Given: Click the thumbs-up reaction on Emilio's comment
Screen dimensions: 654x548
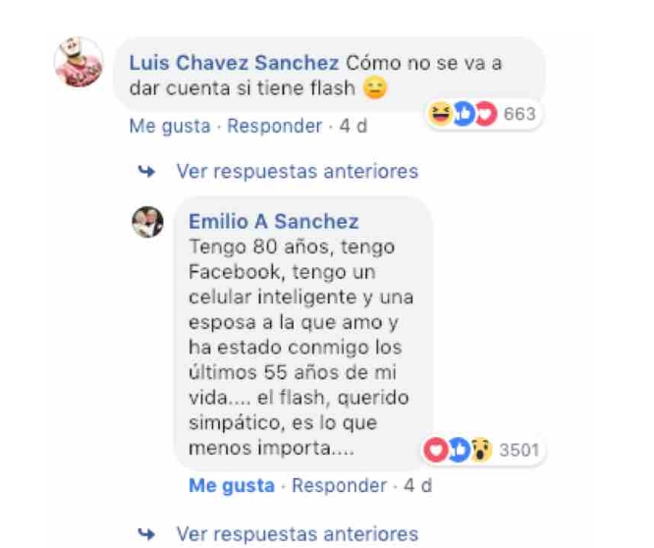Looking at the screenshot, I should pyautogui.click(x=459, y=450).
